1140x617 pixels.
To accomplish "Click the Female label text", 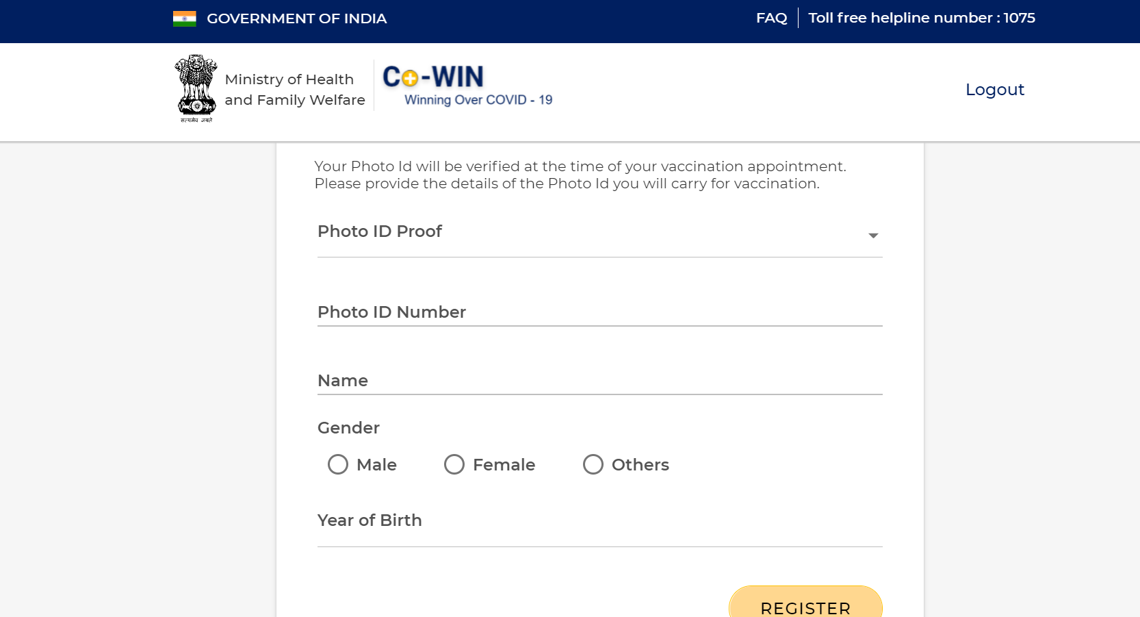I will [x=504, y=464].
